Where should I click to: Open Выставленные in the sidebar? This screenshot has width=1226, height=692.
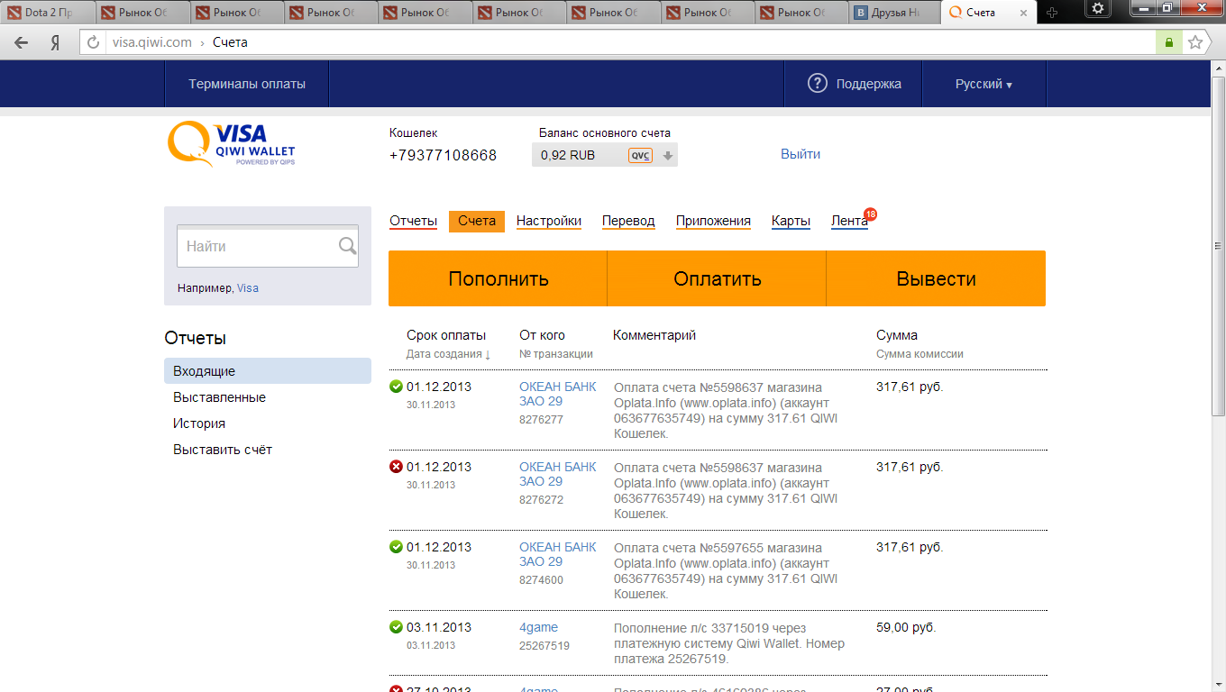click(219, 397)
